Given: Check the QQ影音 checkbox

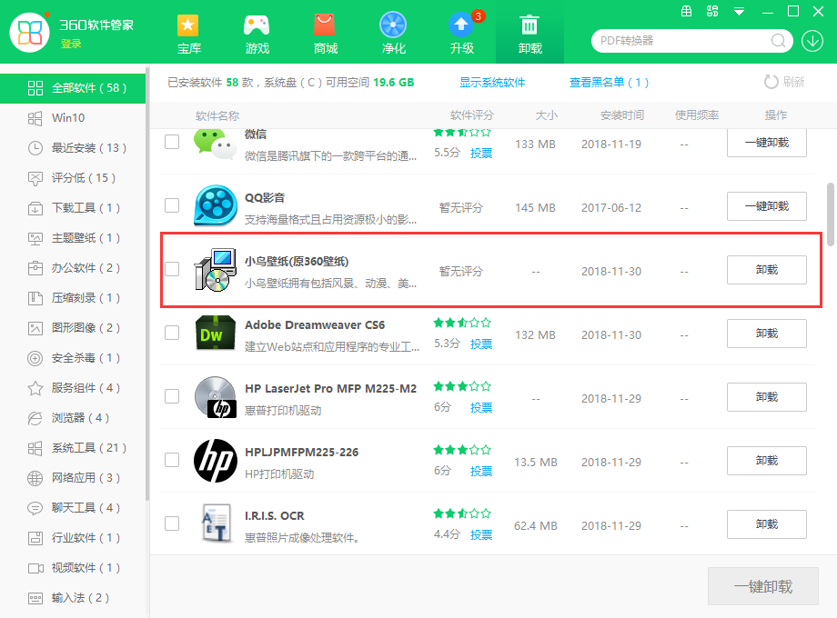Looking at the screenshot, I should point(171,206).
